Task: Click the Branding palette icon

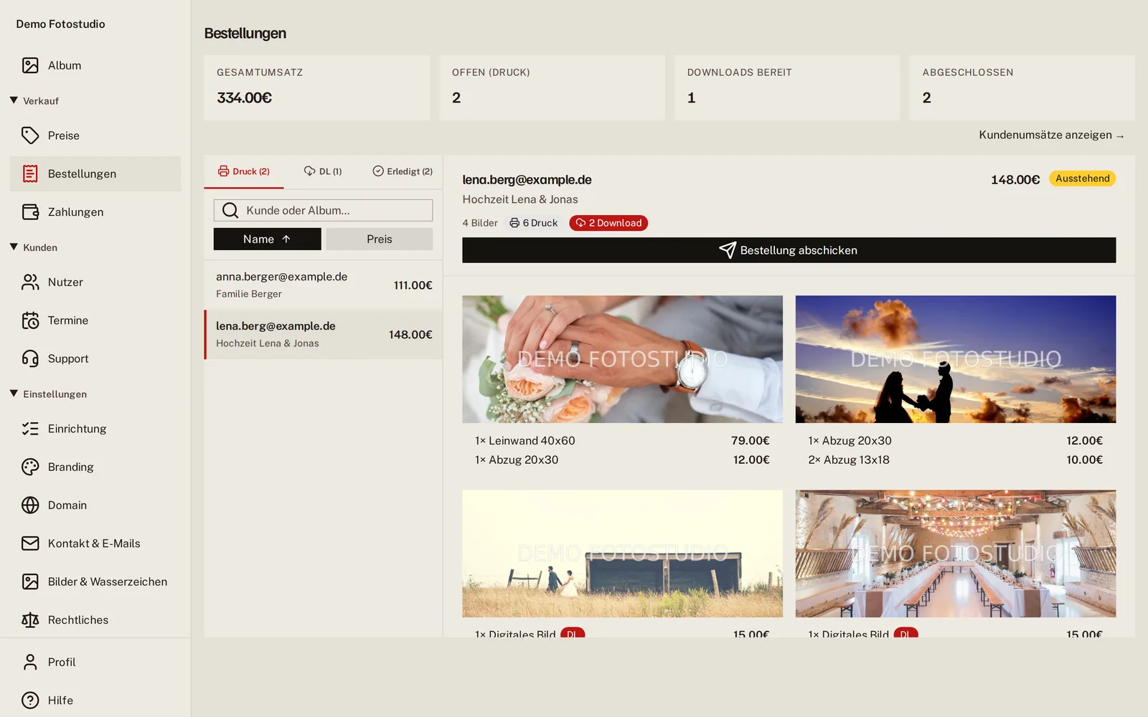Action: click(x=30, y=467)
